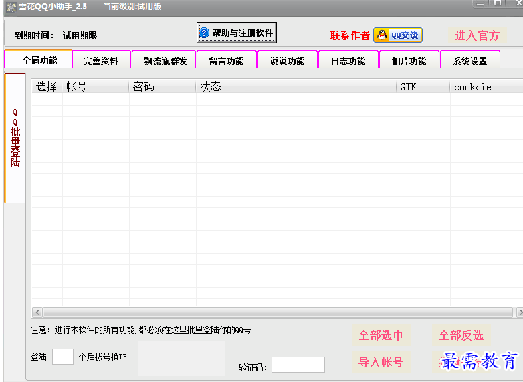Sort by the 帐号 column header
This screenshot has width=523, height=382.
pyautogui.click(x=96, y=87)
